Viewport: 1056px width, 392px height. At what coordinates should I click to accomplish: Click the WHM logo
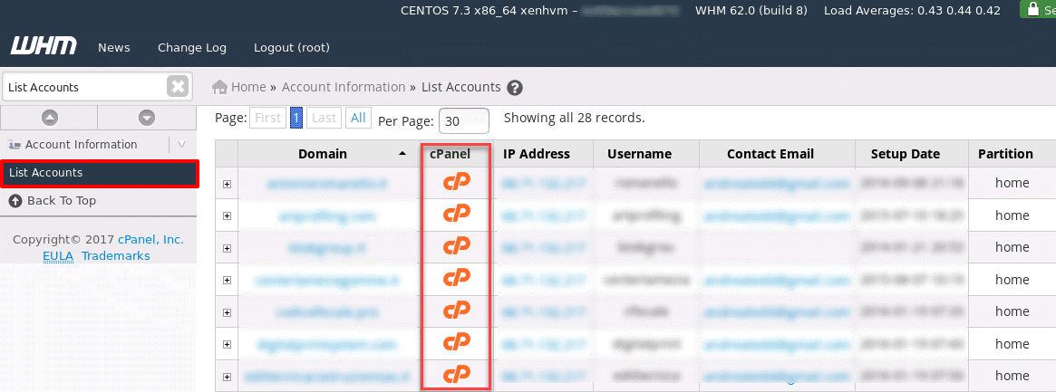(44, 46)
